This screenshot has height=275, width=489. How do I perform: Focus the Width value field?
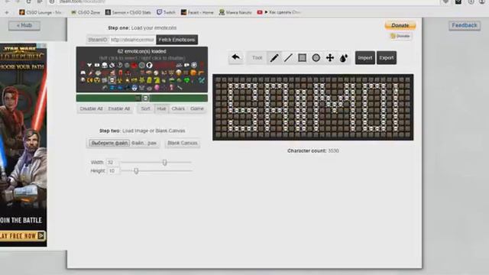click(112, 163)
